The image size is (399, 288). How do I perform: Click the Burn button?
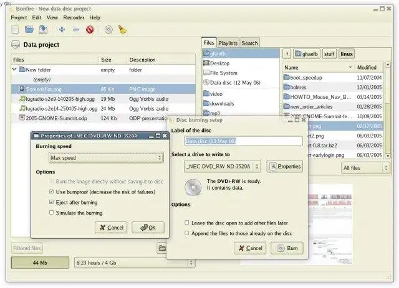pos(287,248)
